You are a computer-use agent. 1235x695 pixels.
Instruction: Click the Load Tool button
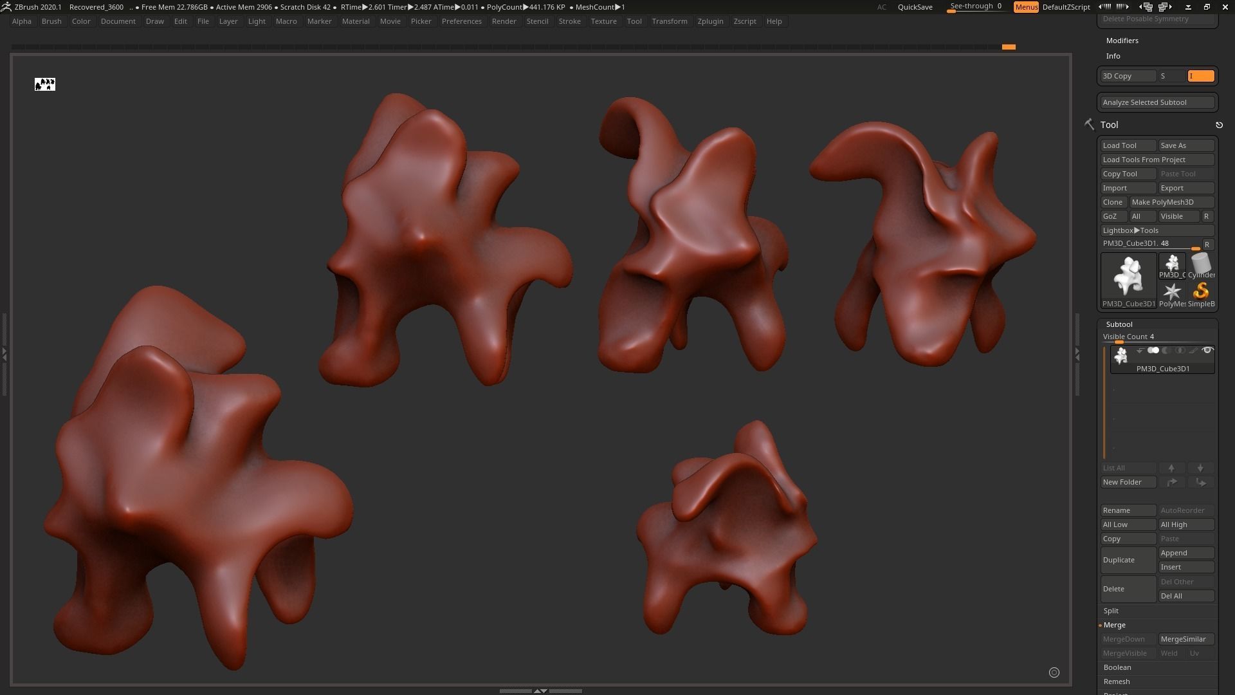1128,145
